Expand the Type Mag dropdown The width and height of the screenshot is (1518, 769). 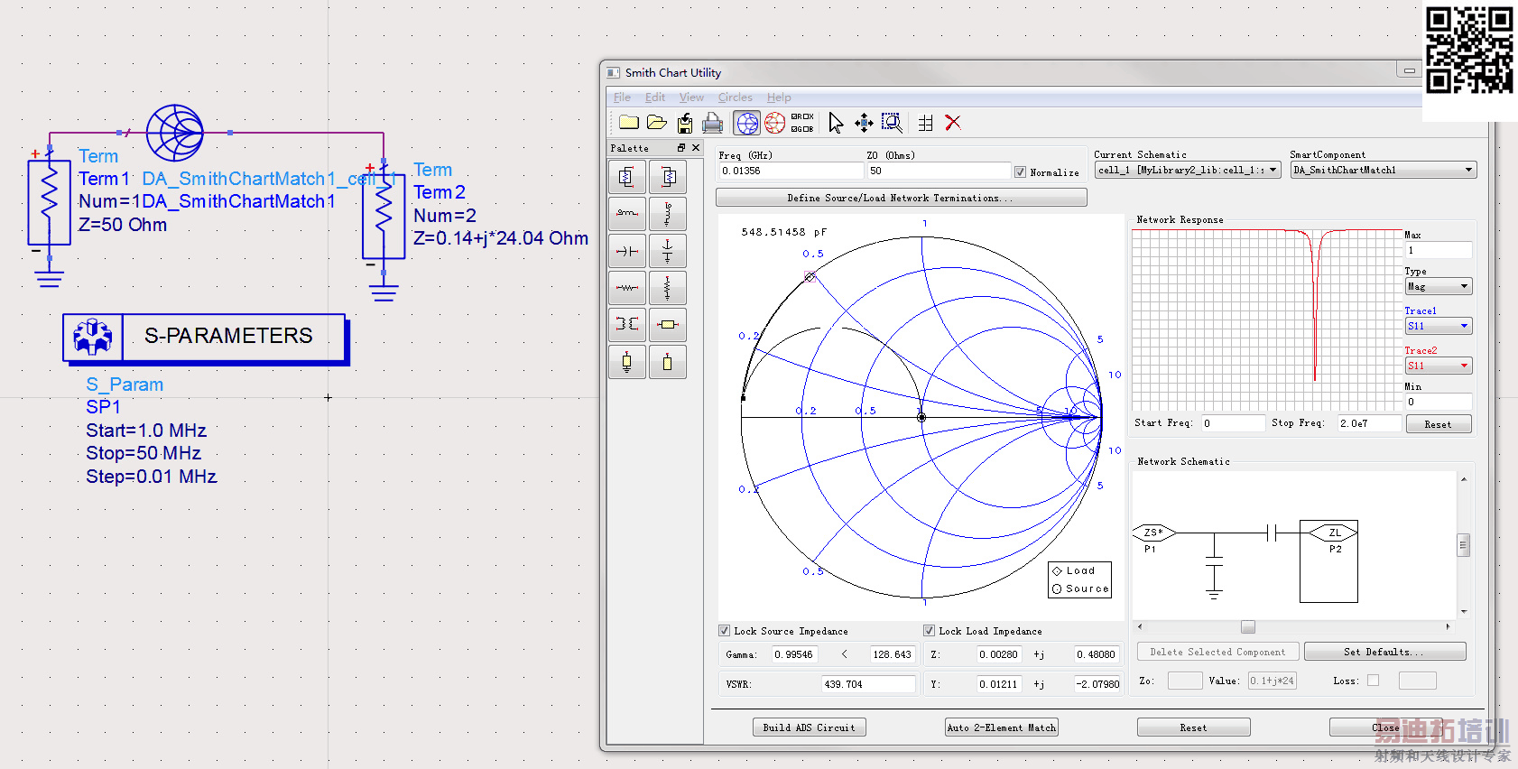(1439, 286)
